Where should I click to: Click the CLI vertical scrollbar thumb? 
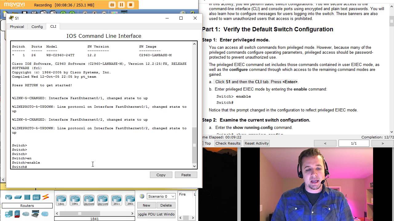click(x=194, y=145)
